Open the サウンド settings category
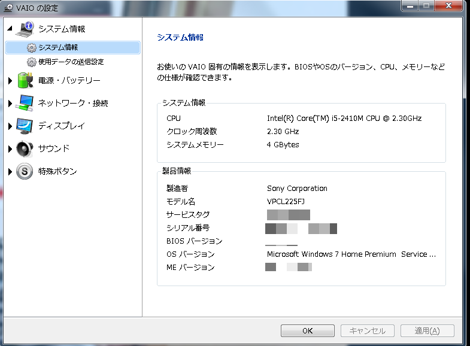470x346 pixels. (x=54, y=148)
